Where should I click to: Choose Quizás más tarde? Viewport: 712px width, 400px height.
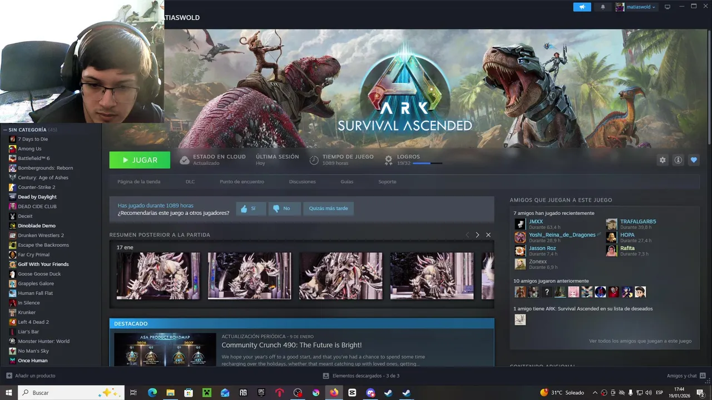(328, 208)
